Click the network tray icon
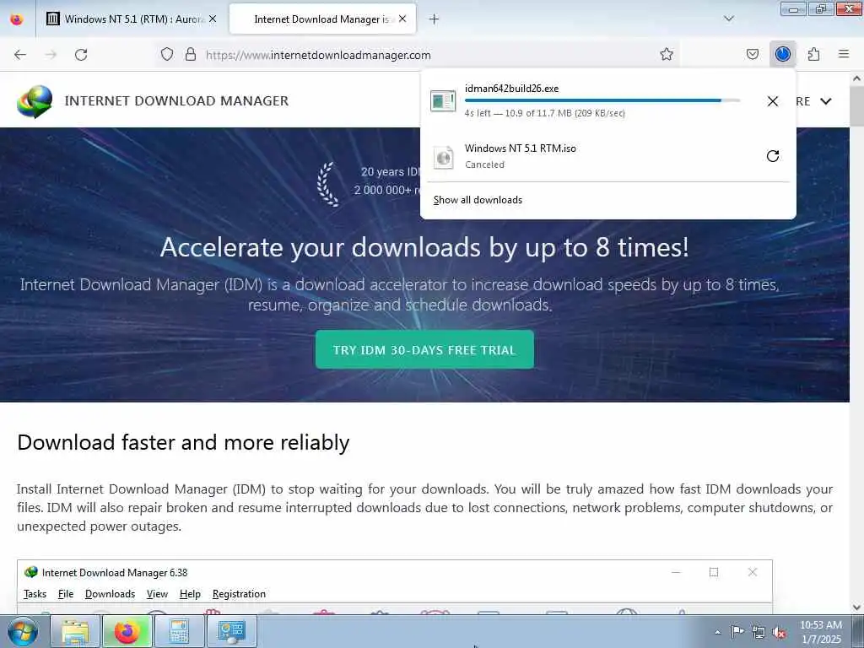 759,633
